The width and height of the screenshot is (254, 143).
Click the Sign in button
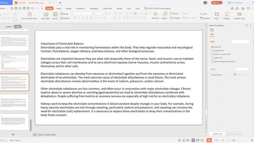tap(217, 3)
